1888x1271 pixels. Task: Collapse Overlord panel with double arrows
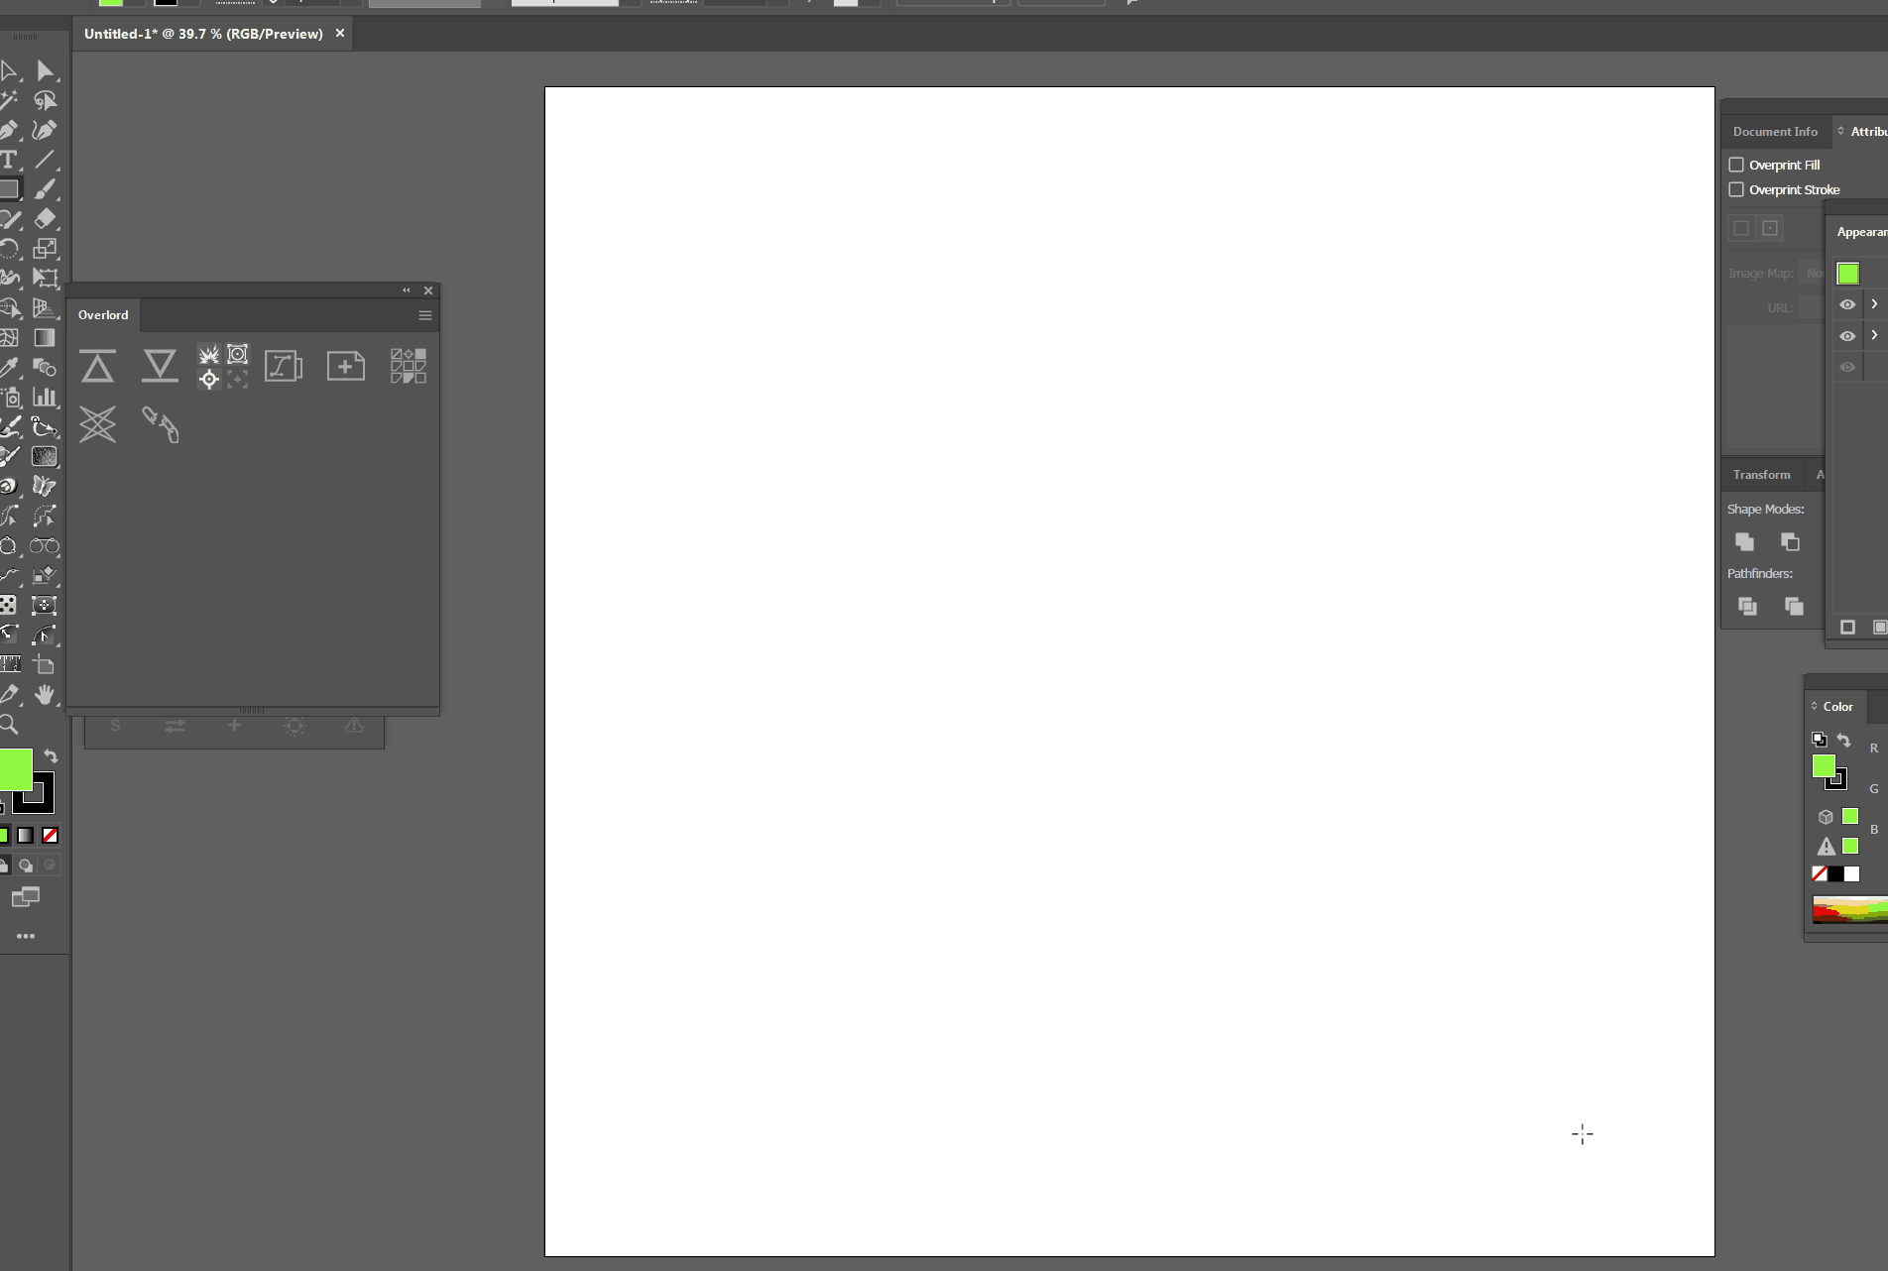(406, 290)
